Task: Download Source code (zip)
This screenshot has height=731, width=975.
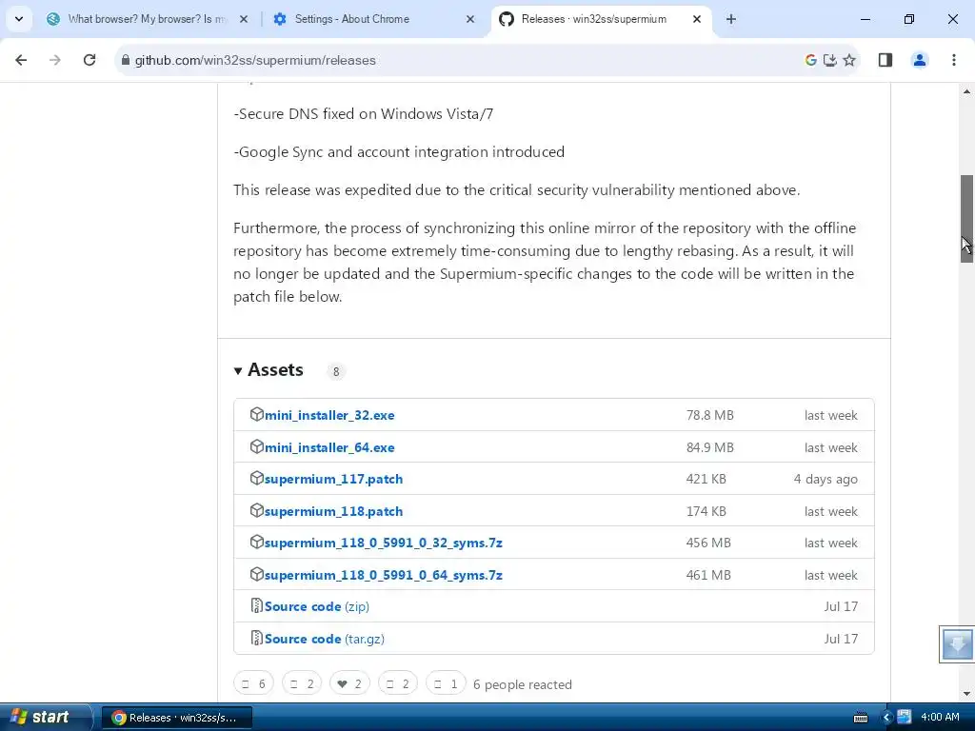Action: (316, 606)
